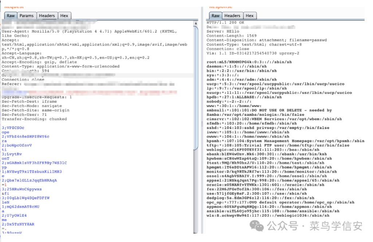Click the 'daemon:*:1:5' passwd line

point(236,66)
